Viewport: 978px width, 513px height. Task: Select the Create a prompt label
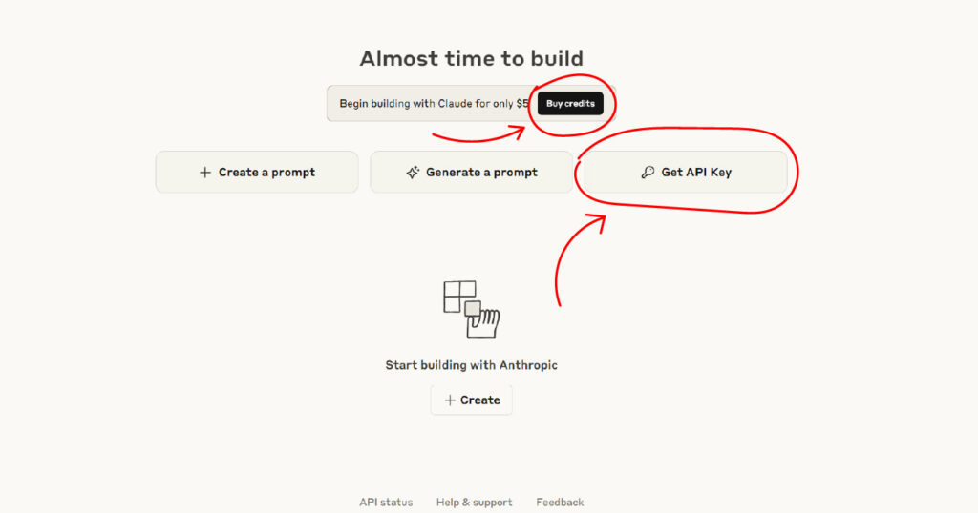[266, 173]
